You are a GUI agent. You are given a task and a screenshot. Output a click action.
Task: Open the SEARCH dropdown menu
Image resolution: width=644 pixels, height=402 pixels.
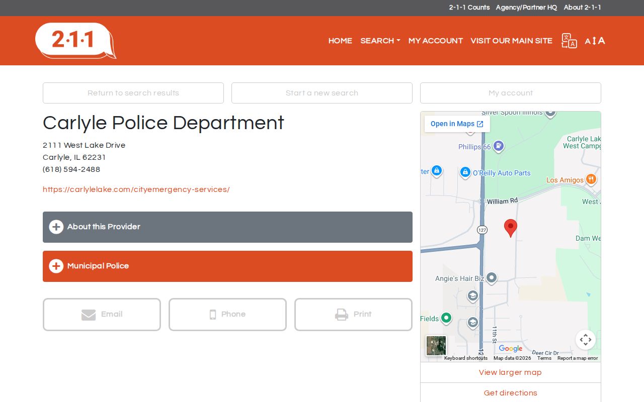tap(380, 41)
